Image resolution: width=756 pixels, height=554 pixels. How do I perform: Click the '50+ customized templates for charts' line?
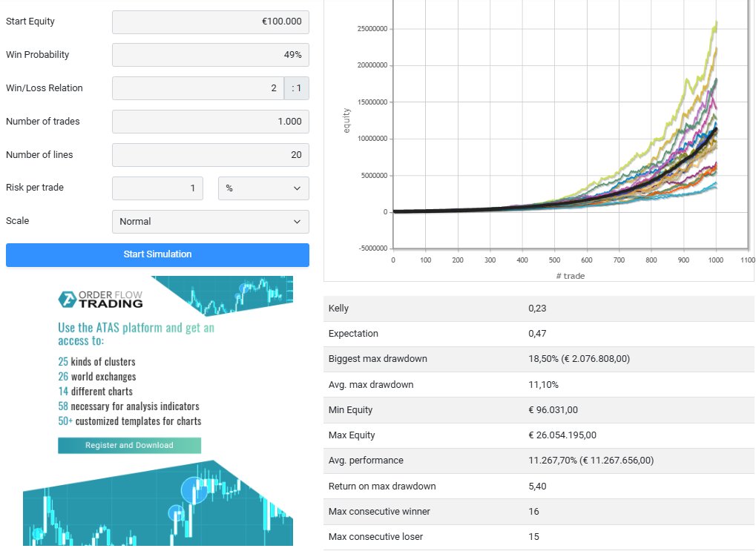click(130, 421)
